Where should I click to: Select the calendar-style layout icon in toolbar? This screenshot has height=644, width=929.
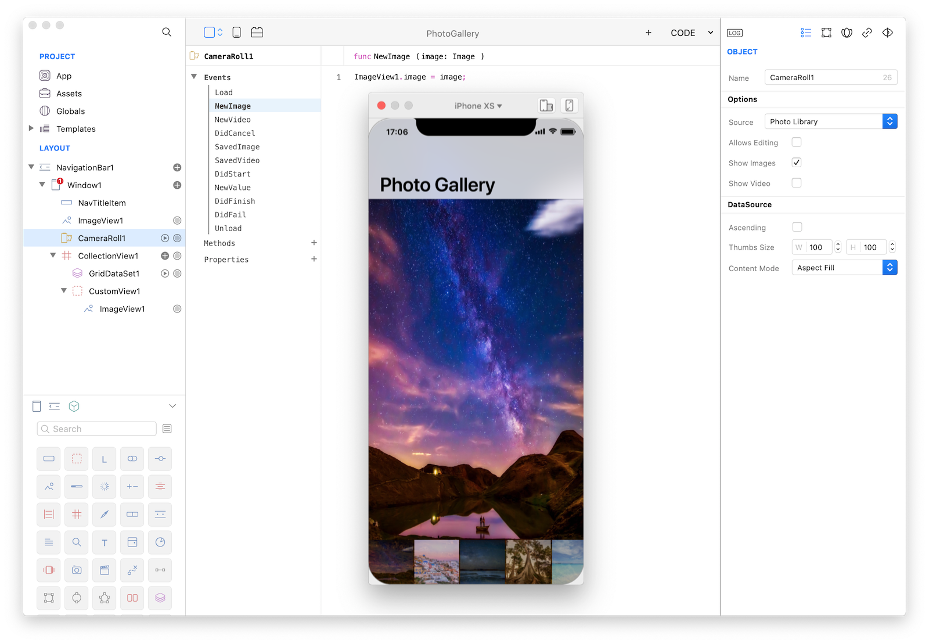point(257,33)
